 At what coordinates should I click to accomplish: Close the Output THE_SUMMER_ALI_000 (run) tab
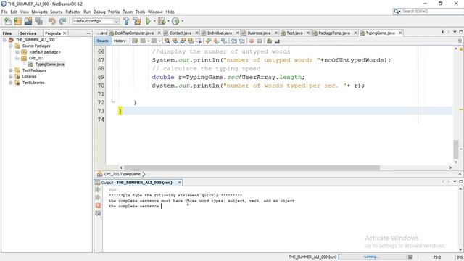179,183
